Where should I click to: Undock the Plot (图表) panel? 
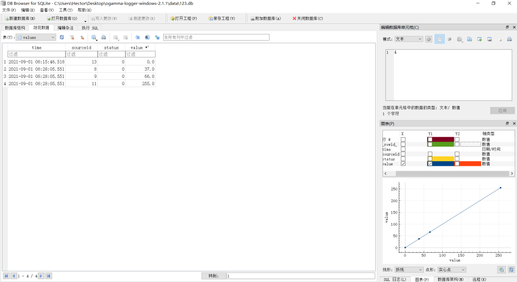(507, 123)
